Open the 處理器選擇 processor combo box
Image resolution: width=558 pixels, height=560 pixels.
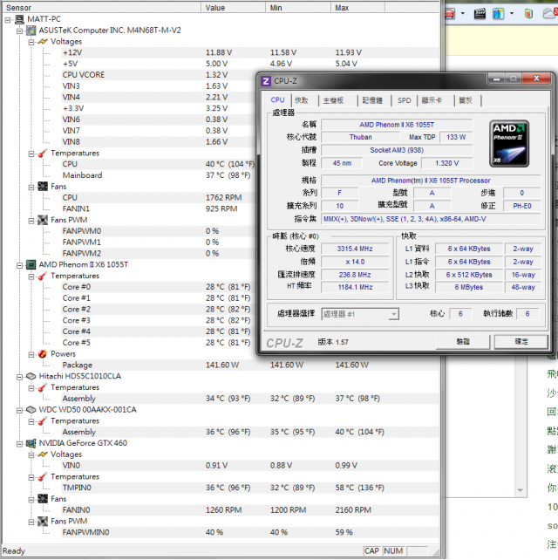[360, 314]
